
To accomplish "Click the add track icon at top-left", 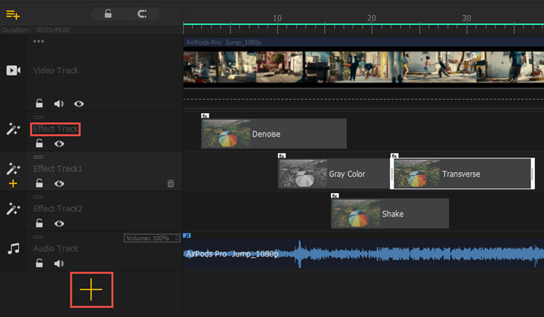I will [x=13, y=14].
